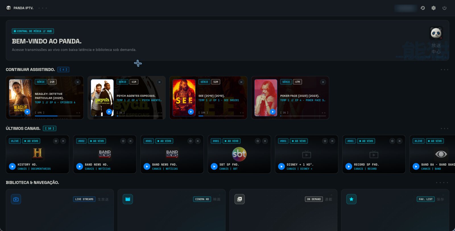Toggle favorite star on Band News HD
The image size is (455, 231).
pos(123,141)
